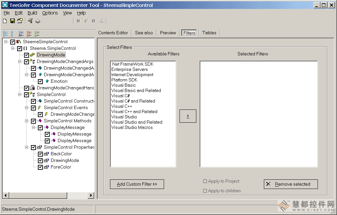Viewport: 337px width, 215px height.
Task: Click the class icon of DrawingModeChangedArgs
Action: (32, 62)
